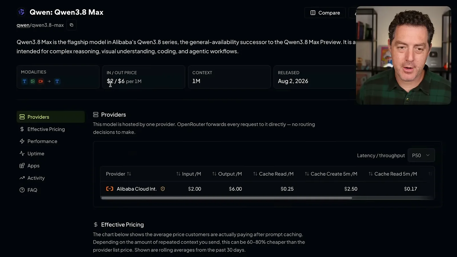Click the Aug 2, 2026 release date
This screenshot has height=257, width=457.
(x=293, y=81)
